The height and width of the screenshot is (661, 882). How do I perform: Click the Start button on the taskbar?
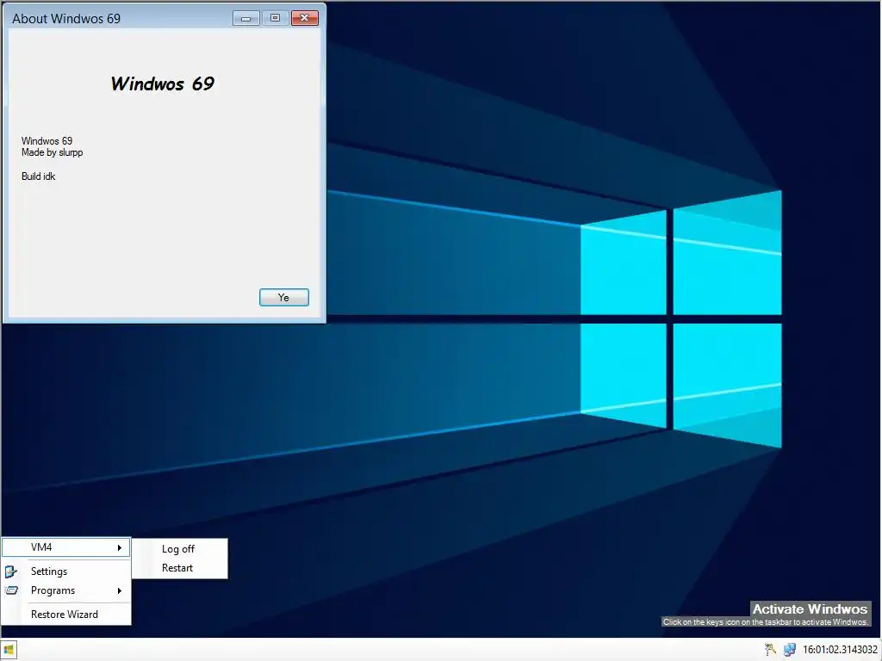click(9, 650)
